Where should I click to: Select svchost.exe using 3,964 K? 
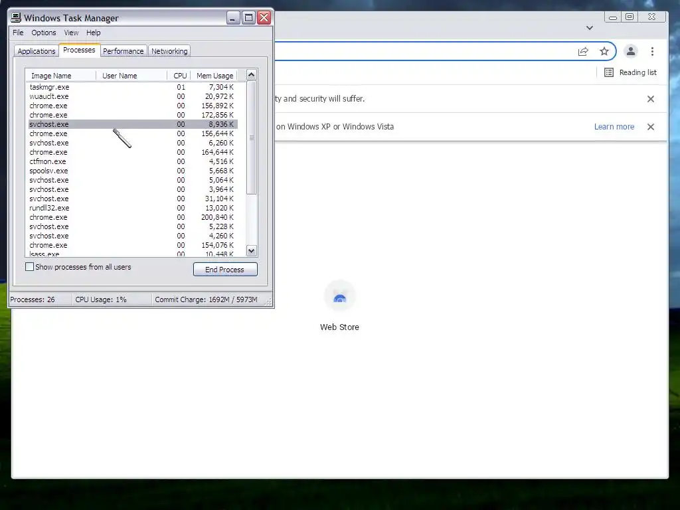[133, 189]
